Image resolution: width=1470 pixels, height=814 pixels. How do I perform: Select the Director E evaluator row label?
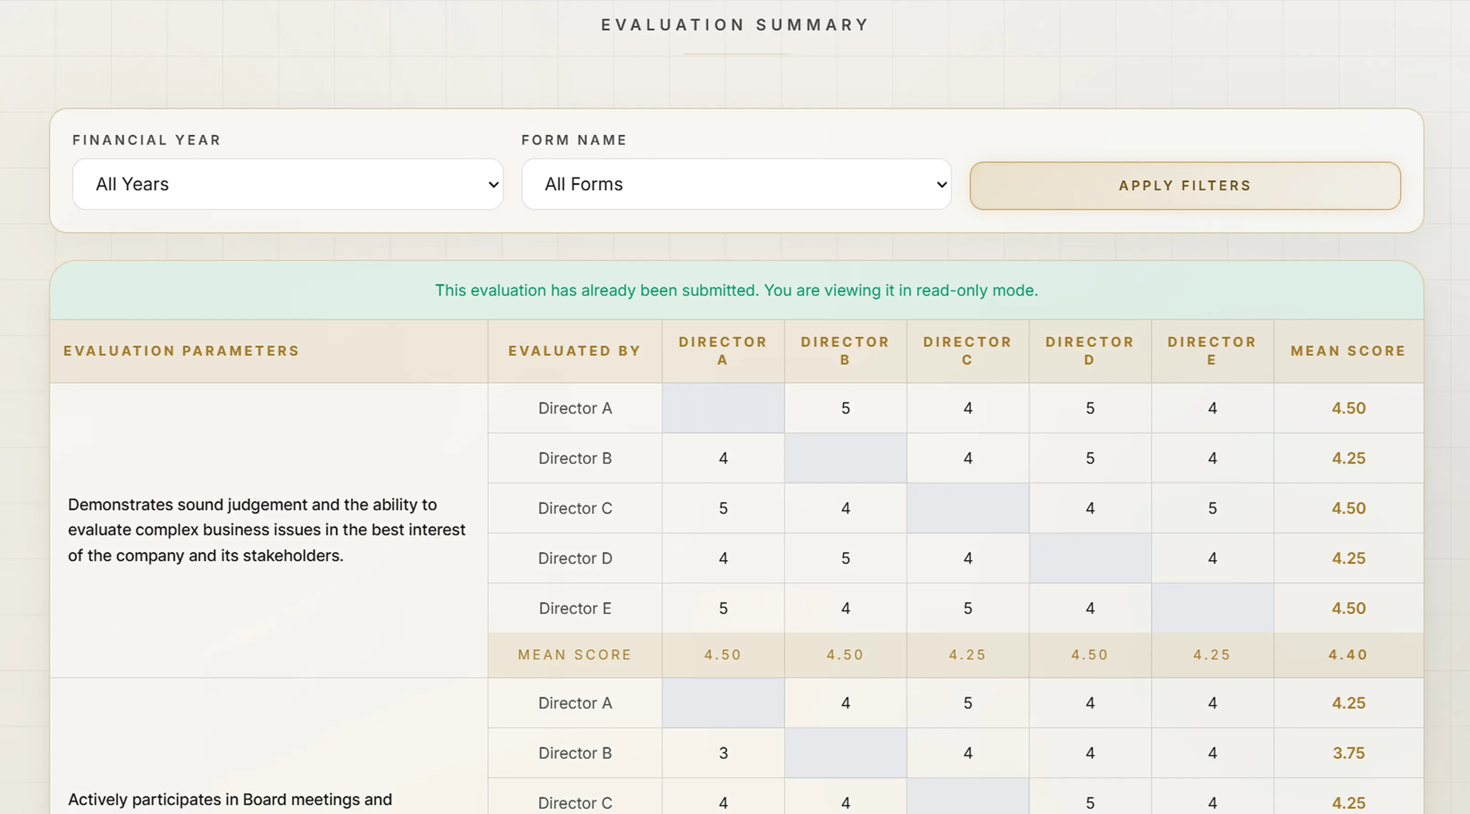click(x=575, y=608)
